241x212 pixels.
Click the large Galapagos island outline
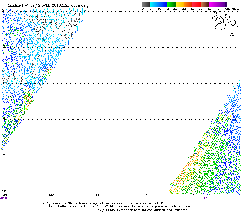tap(220, 22)
